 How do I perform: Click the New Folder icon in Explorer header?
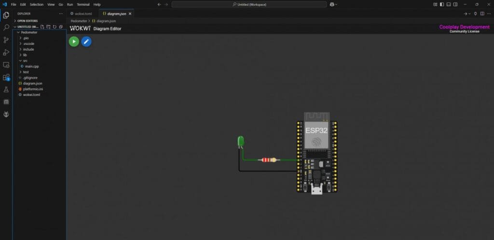coord(48,27)
